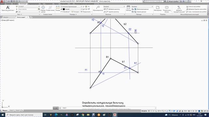Click the МОДЕЛЬ status bar button

(144, 111)
